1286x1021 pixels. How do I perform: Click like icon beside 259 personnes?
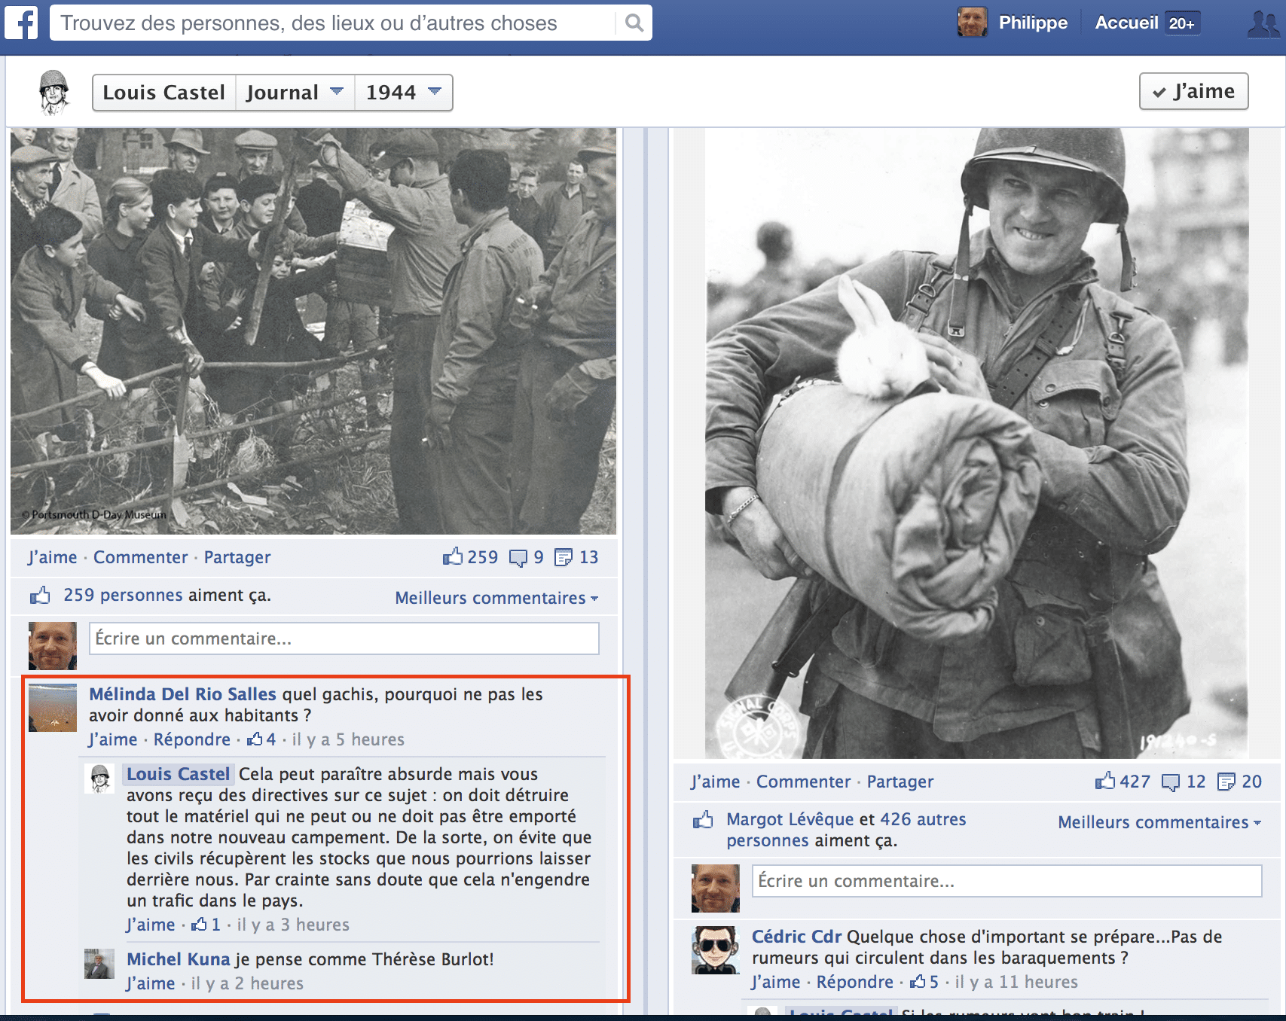pos(40,596)
